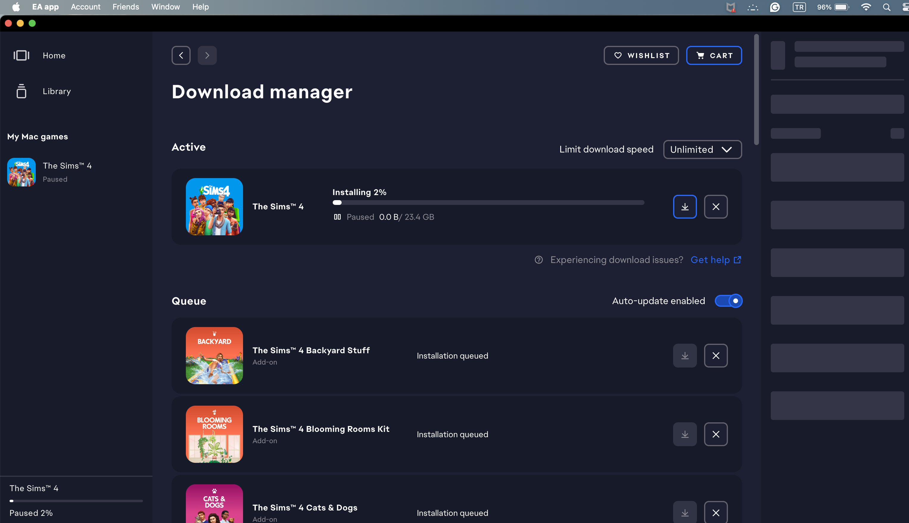Open the TR input source menu

click(x=799, y=7)
